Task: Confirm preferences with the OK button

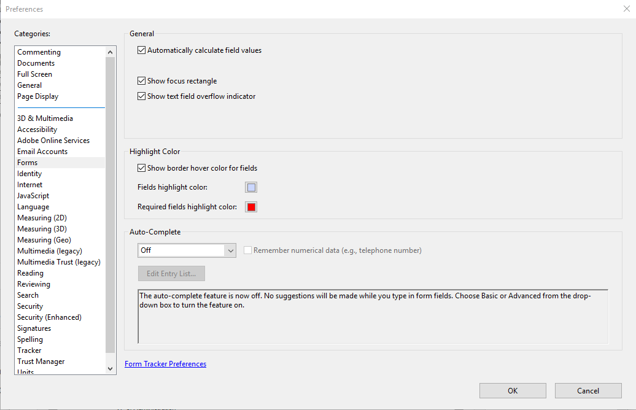Action: [x=512, y=390]
